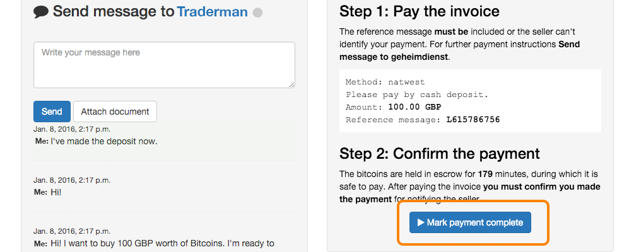Click the Attach document button
629x252 pixels.
click(115, 112)
